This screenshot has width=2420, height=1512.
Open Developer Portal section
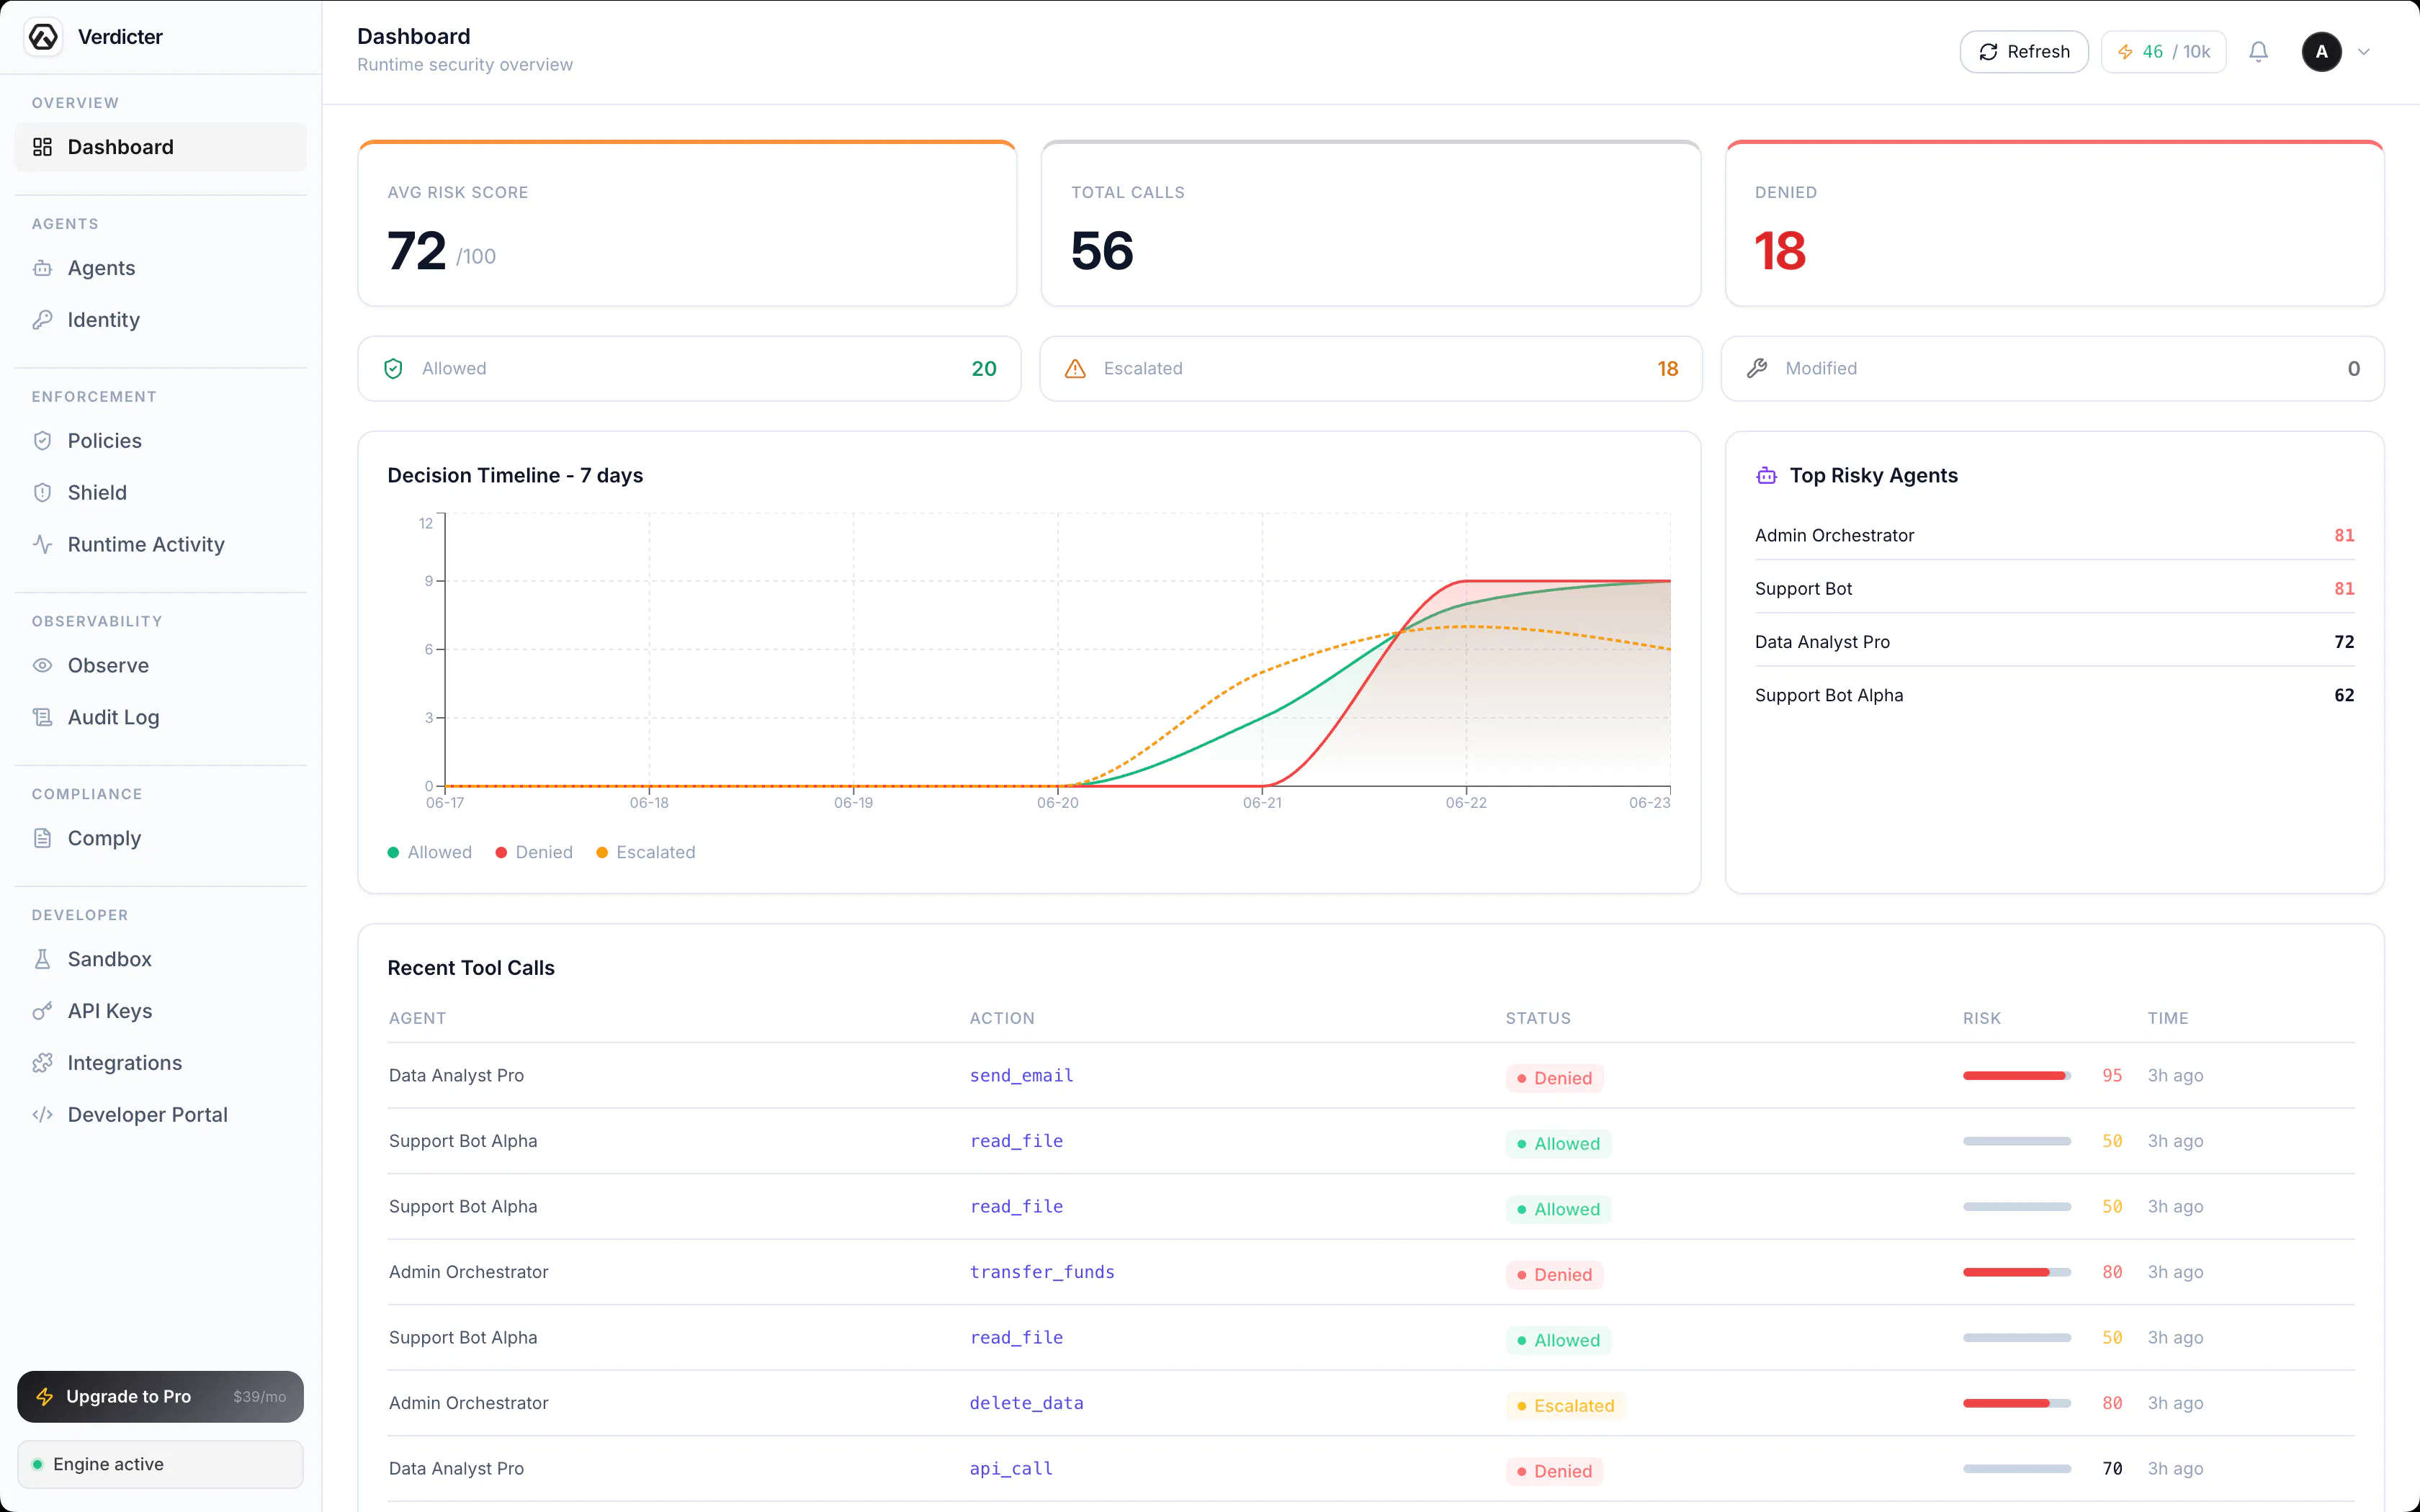click(160, 1115)
